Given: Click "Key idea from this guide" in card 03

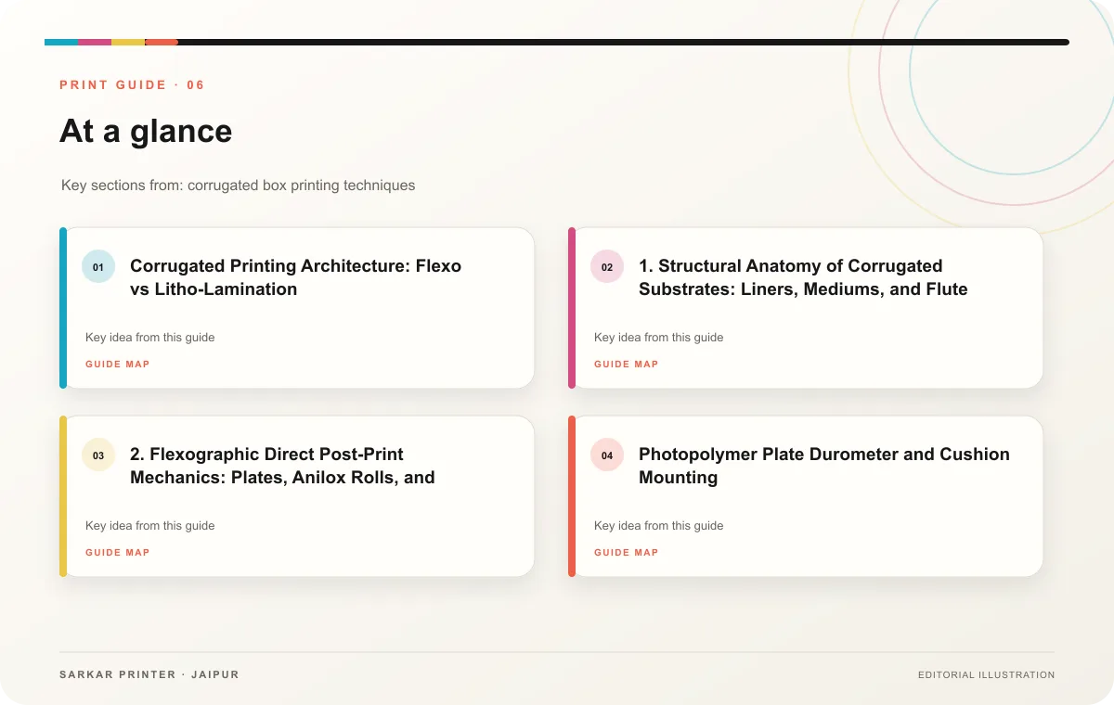Looking at the screenshot, I should pos(150,526).
